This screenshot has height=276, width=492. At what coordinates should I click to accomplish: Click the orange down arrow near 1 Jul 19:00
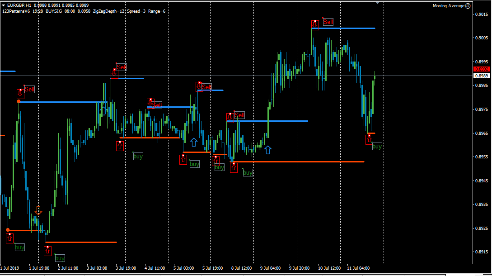(x=38, y=210)
